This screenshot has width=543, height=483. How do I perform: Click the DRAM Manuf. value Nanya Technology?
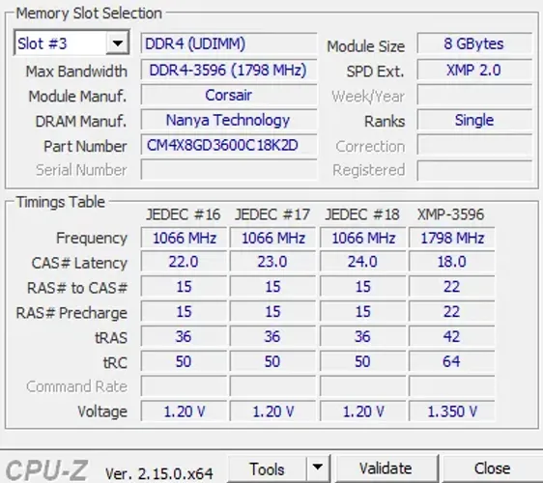coord(229,120)
